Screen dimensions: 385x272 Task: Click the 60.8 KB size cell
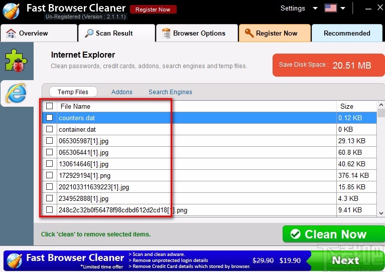[356, 152]
